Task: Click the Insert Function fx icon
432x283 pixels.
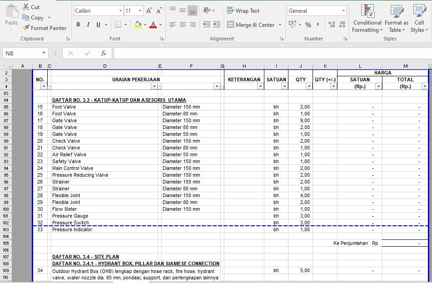Action: coord(104,53)
